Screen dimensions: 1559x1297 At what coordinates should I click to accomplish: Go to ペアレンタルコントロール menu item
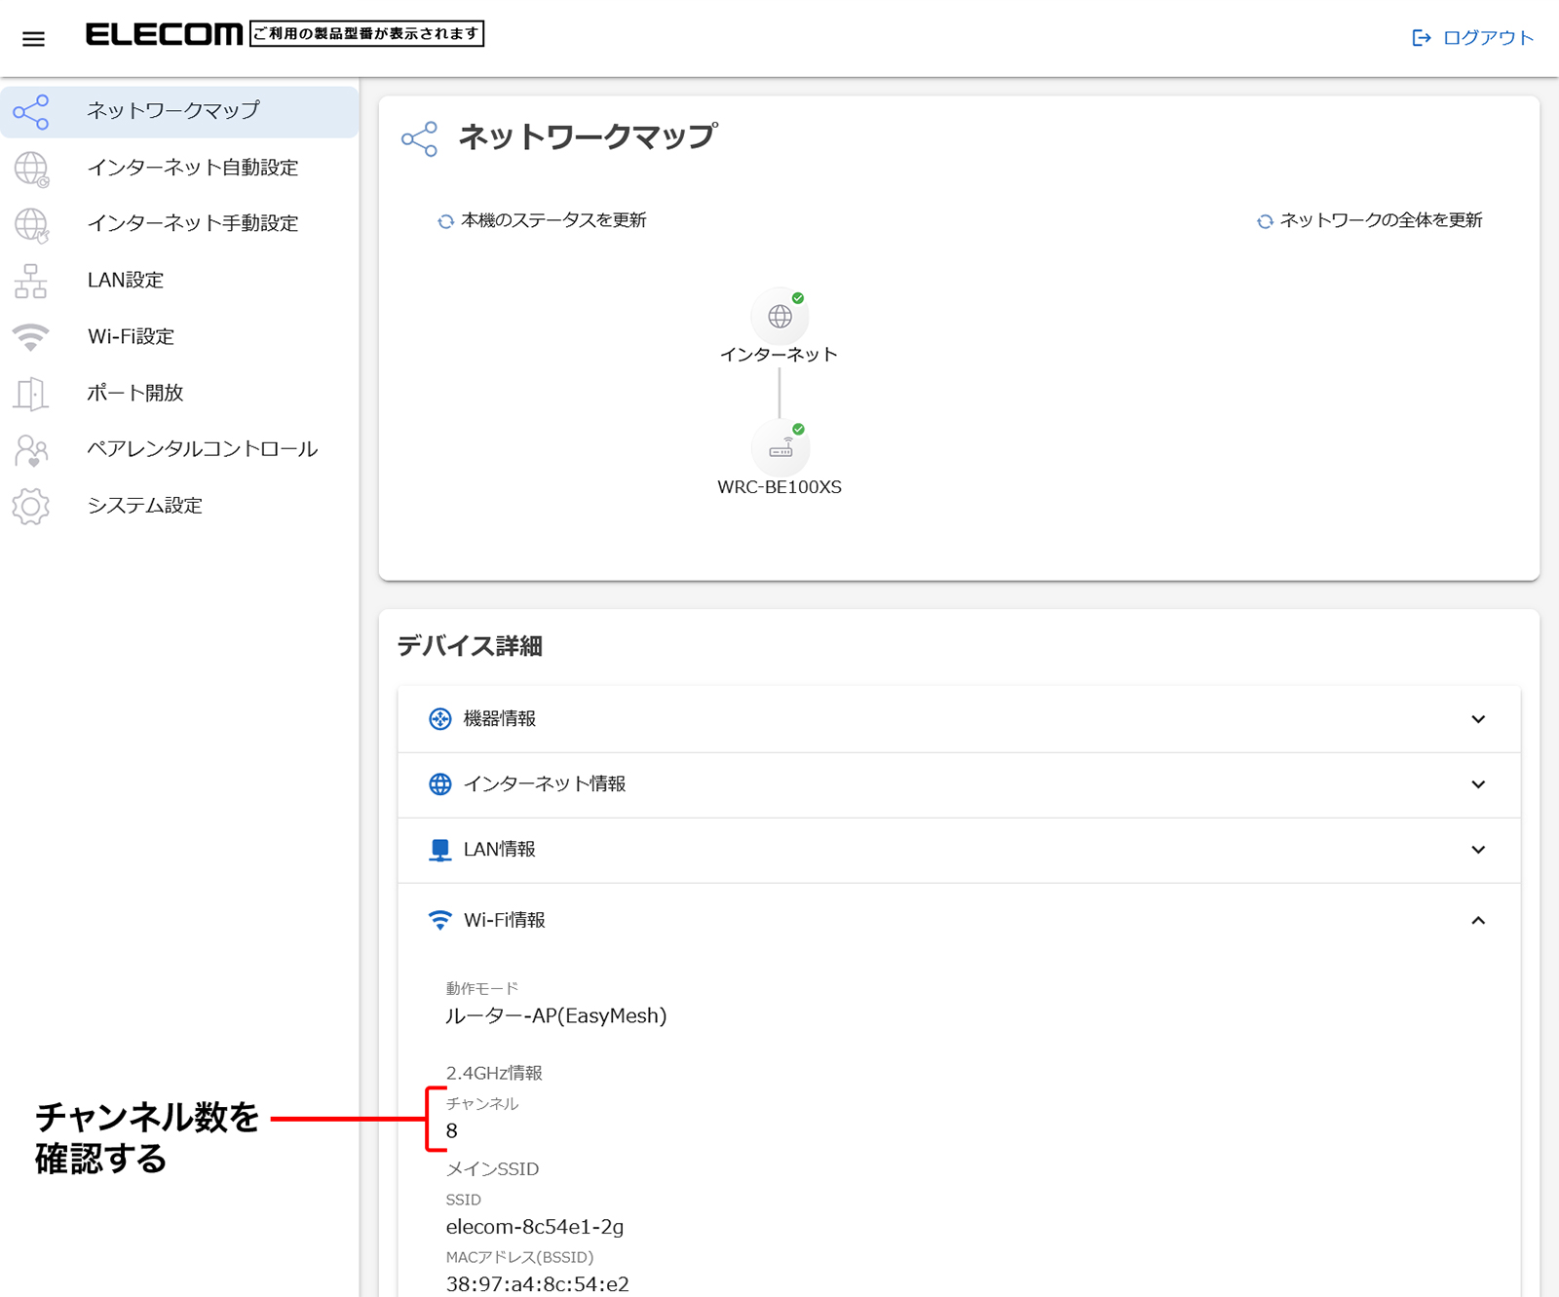(203, 449)
